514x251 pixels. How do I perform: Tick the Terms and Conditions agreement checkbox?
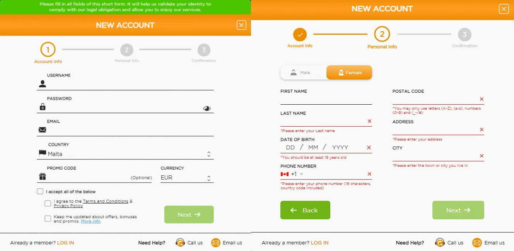(x=48, y=204)
